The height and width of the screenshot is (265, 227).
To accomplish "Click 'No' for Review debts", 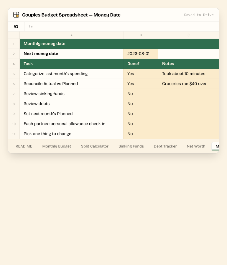I will click(x=141, y=104).
